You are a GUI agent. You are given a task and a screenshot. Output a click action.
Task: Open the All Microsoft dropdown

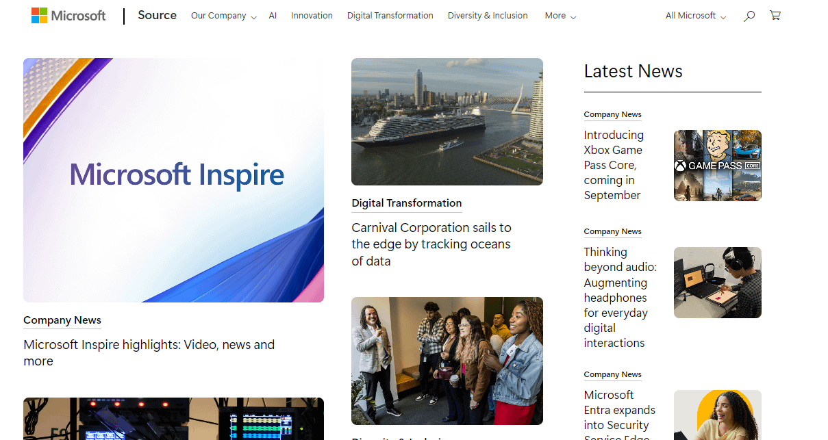pyautogui.click(x=696, y=16)
